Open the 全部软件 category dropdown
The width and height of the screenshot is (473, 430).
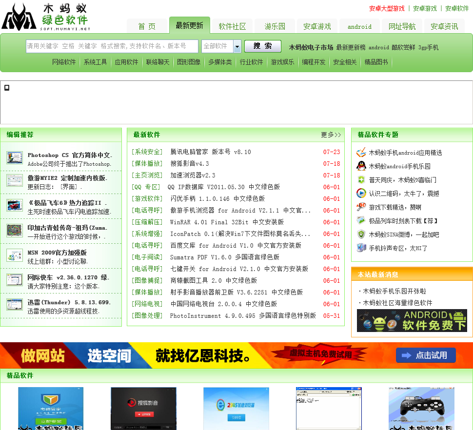click(221, 46)
